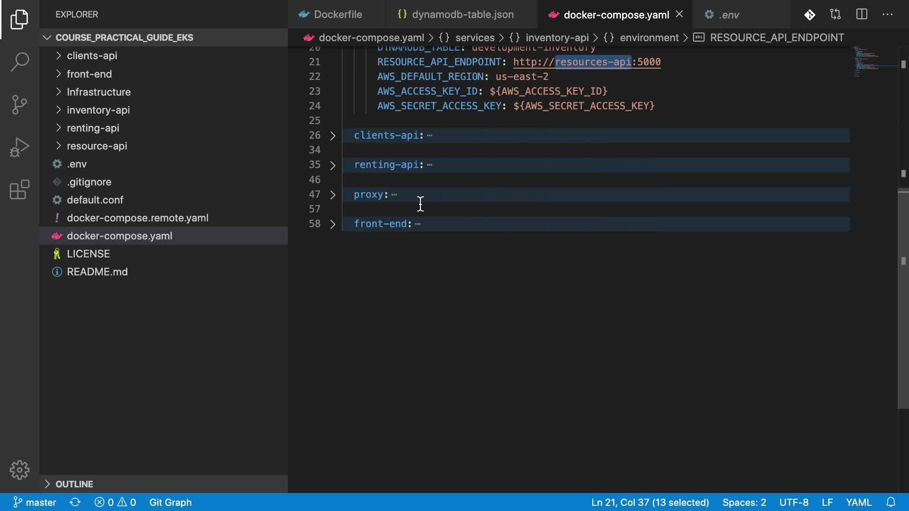Screen dimensions: 909x511
Task: Open the Extensions view
Action: point(19,190)
